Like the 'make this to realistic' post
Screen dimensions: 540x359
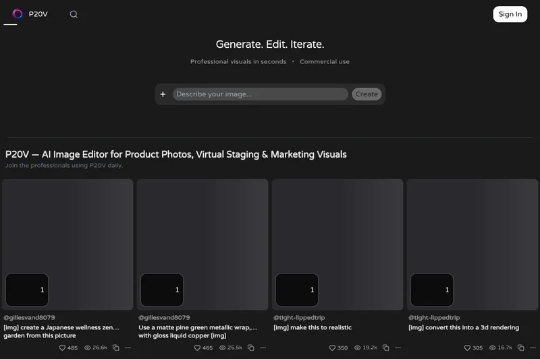(x=332, y=348)
